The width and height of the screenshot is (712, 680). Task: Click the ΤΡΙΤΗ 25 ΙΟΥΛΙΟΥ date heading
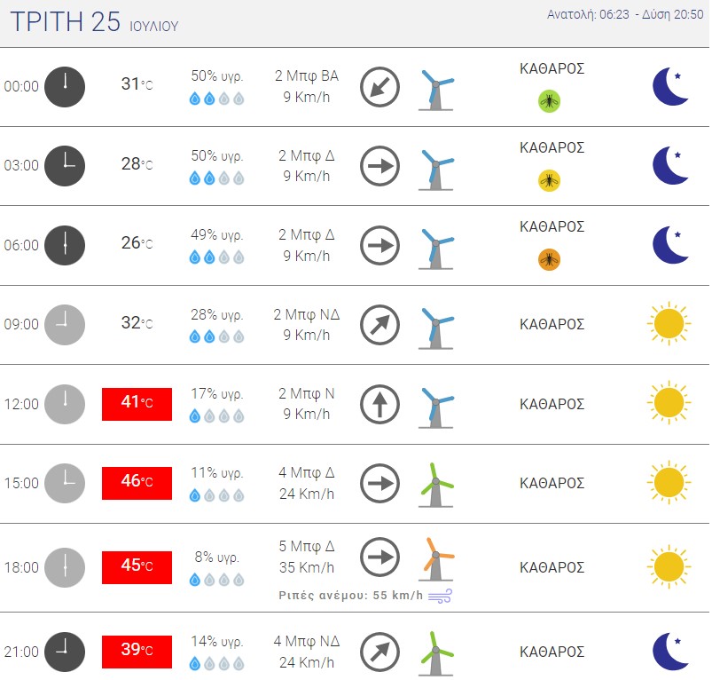[x=95, y=22]
